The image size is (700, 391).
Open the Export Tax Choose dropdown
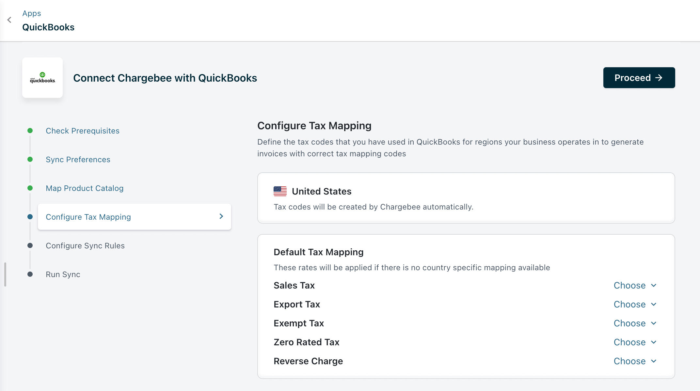click(635, 304)
